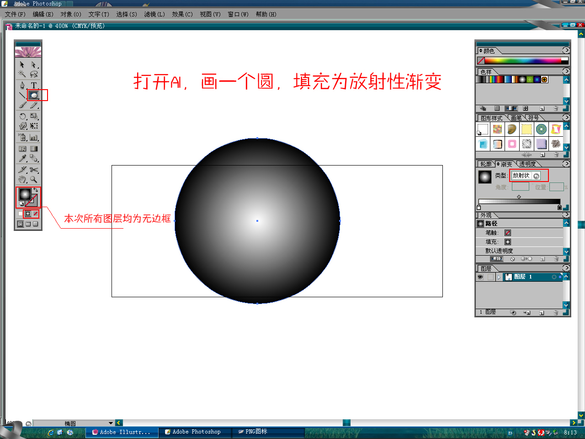Switch to Standard Screen Mode

point(21,224)
